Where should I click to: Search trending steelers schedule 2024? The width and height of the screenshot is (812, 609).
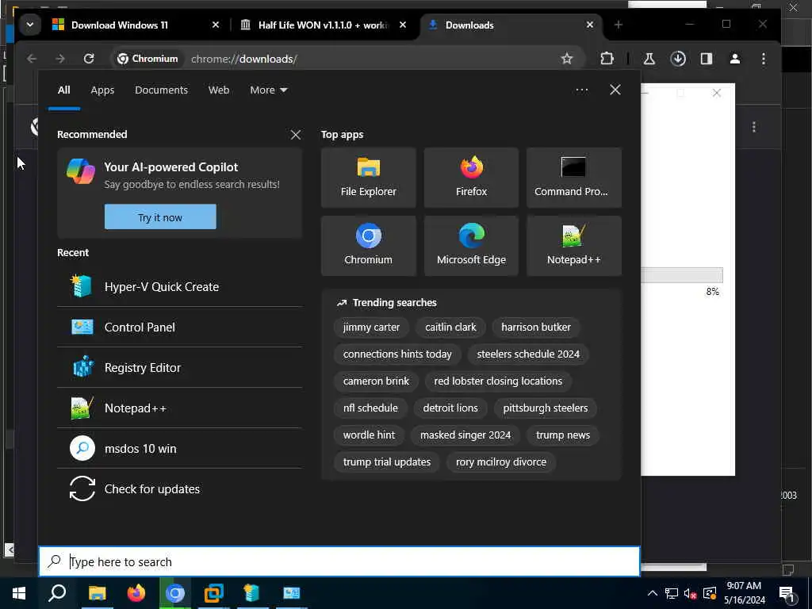[x=528, y=354]
